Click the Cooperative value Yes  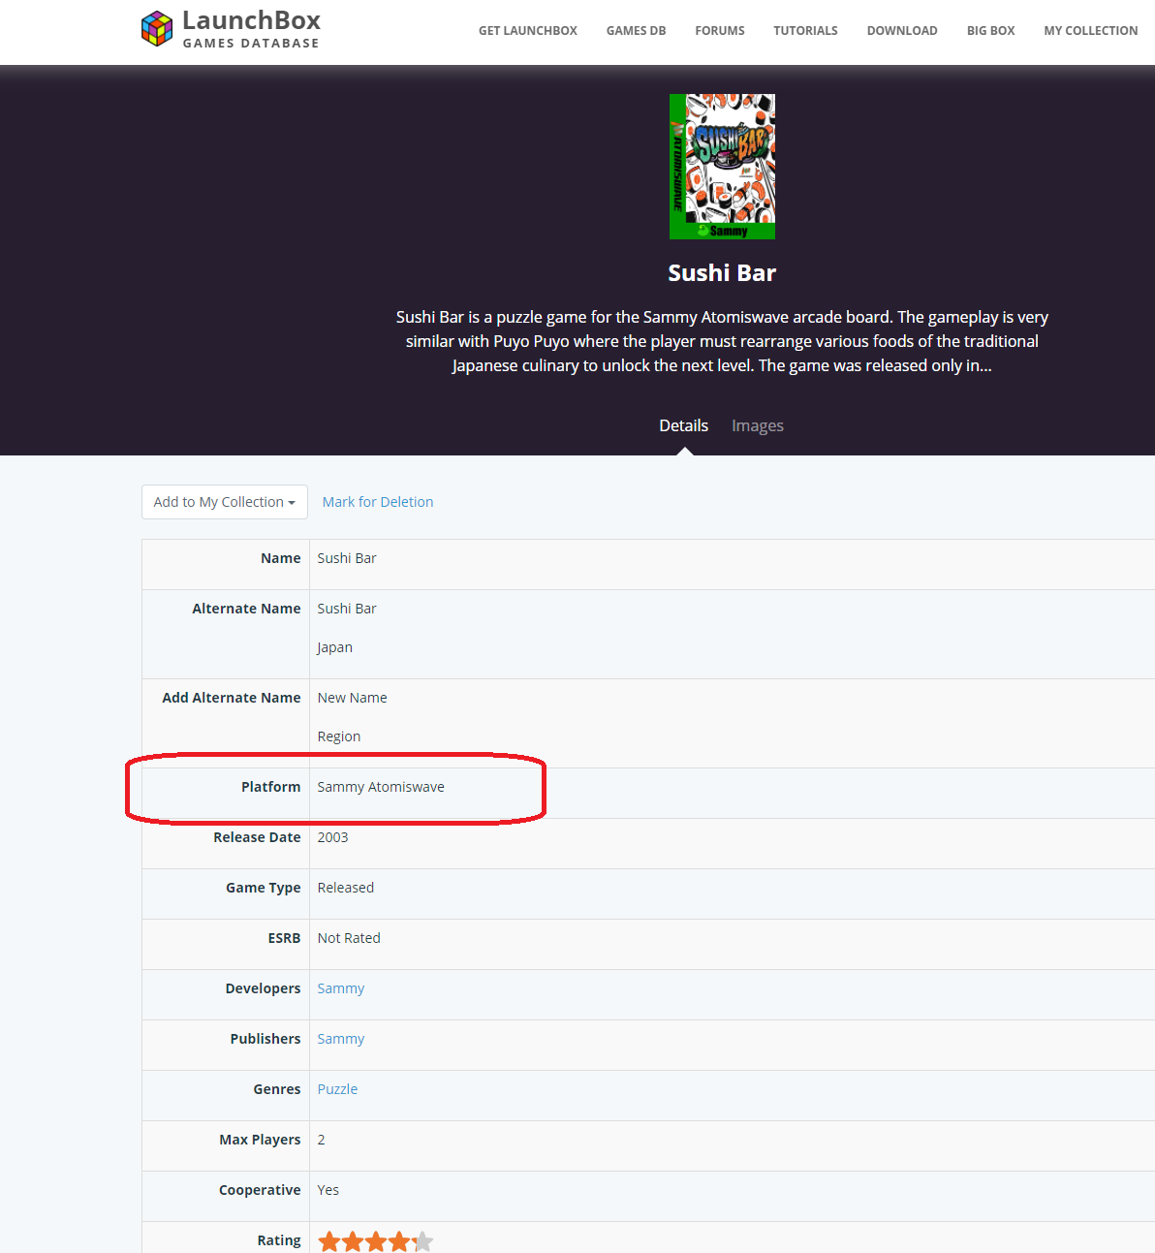(328, 1190)
